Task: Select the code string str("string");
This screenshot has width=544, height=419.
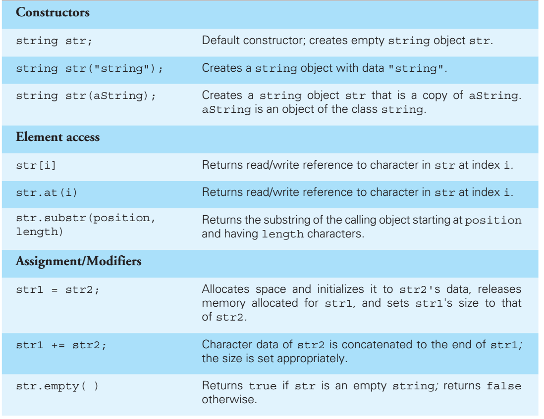Action: pos(89,68)
